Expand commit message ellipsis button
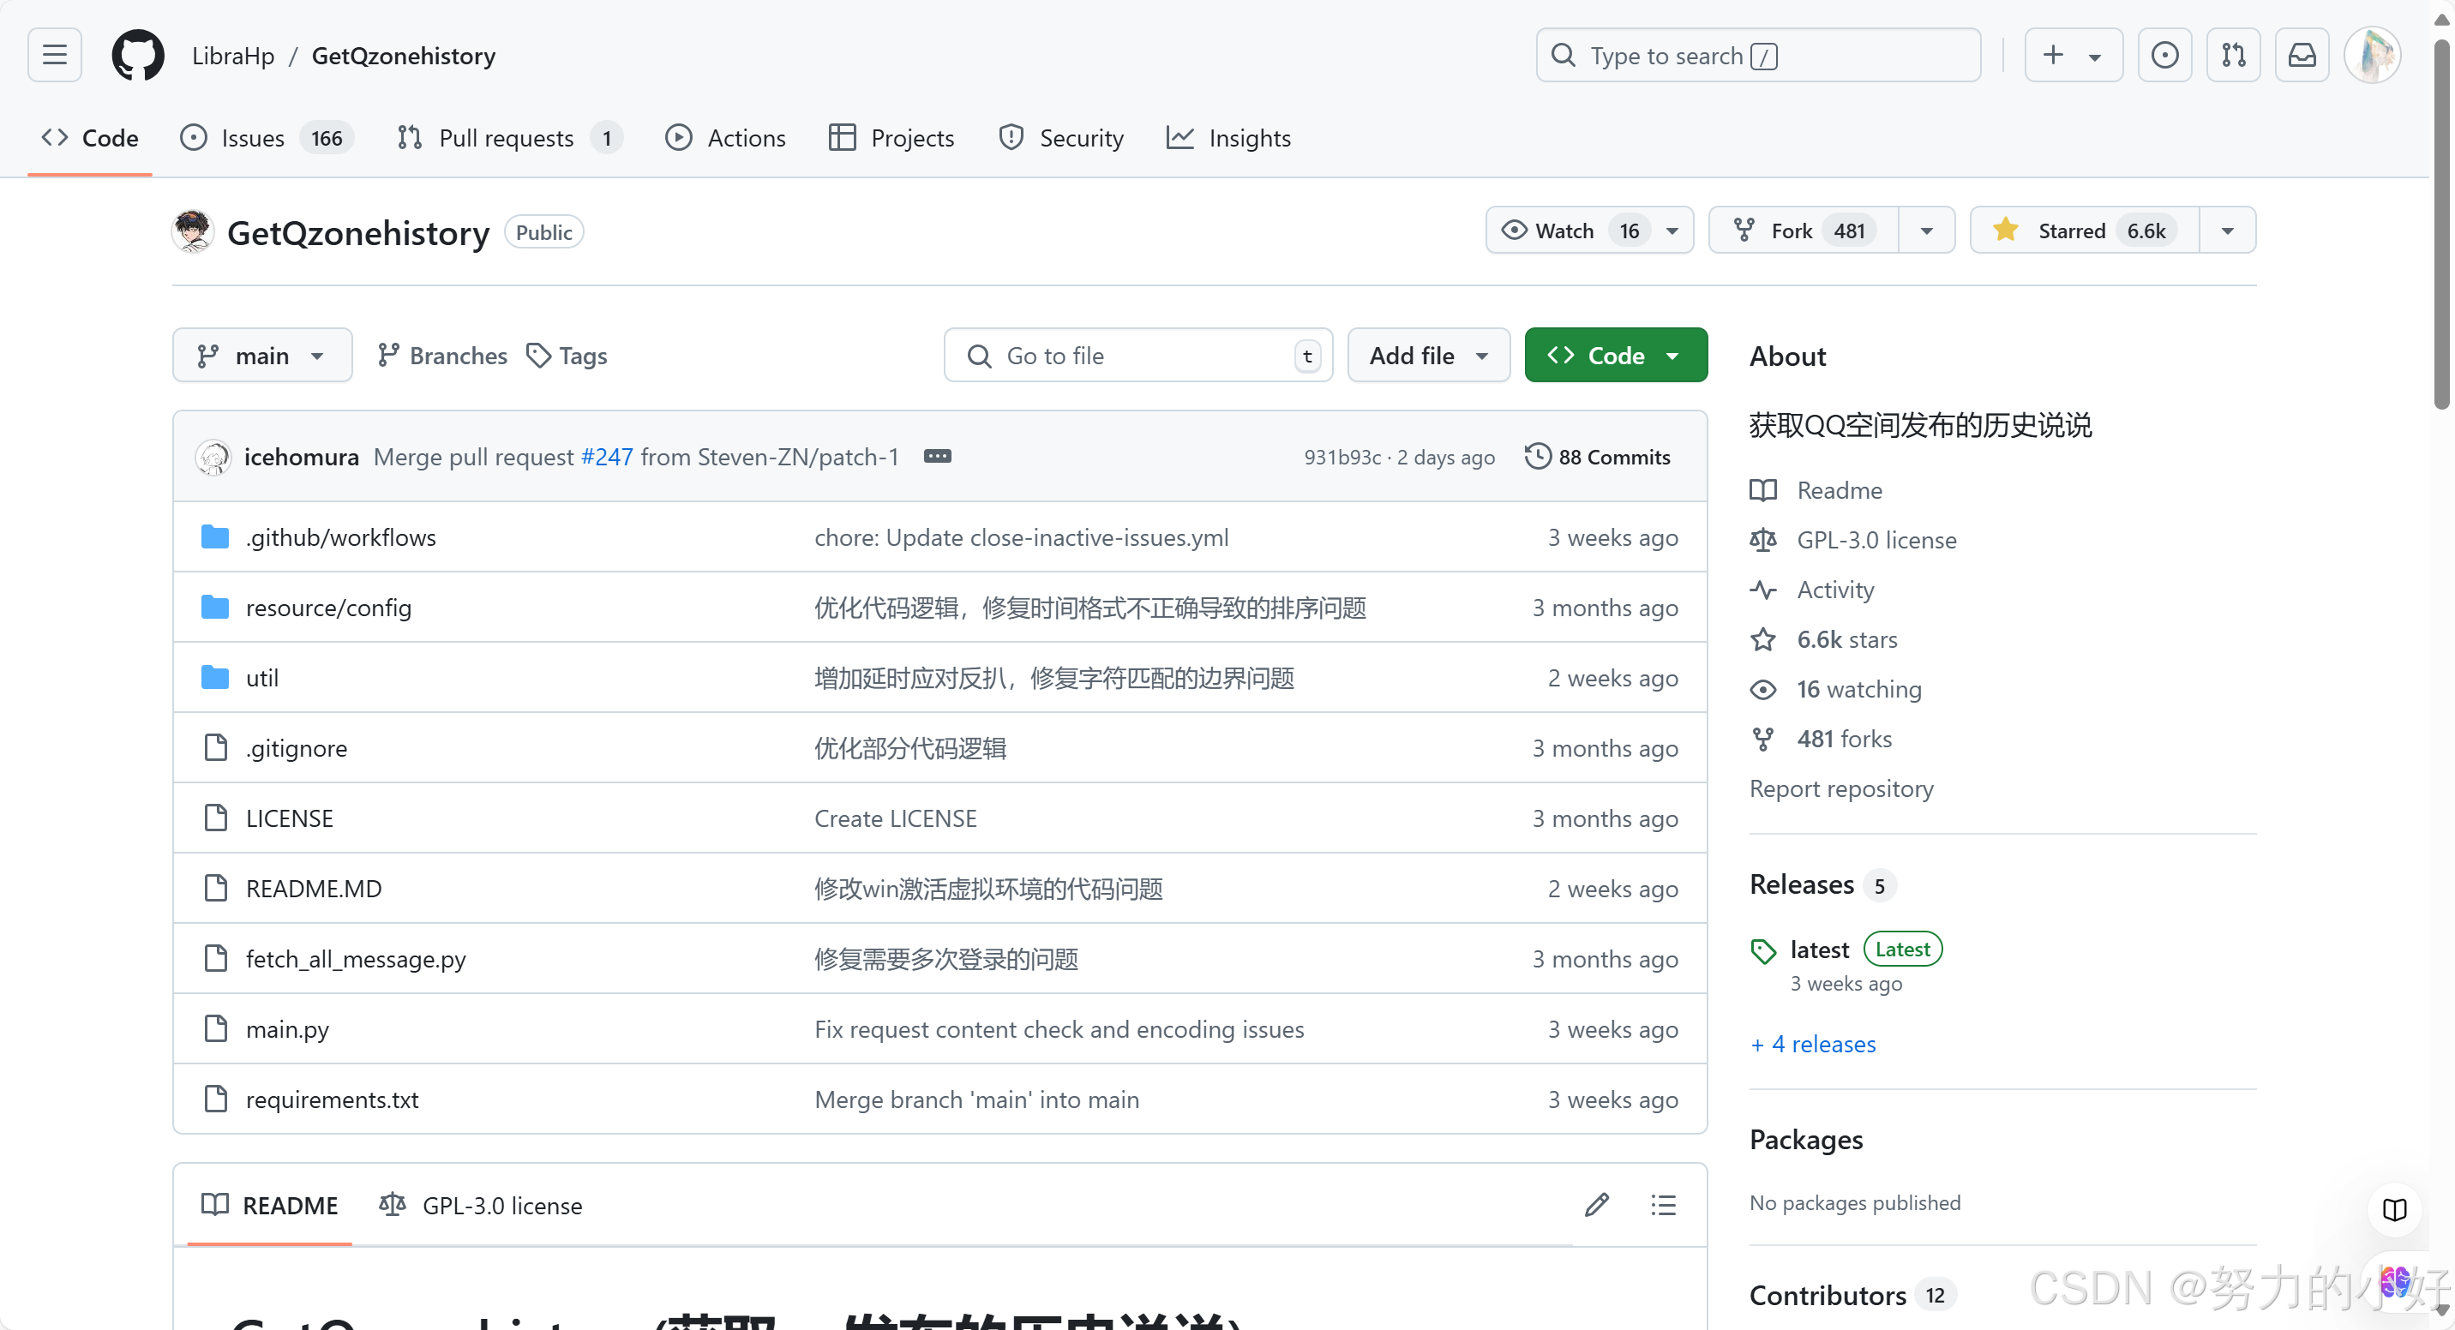This screenshot has height=1330, width=2455. 937,457
